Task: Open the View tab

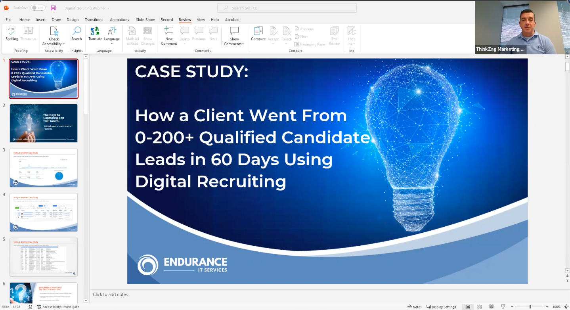Action: [201, 19]
